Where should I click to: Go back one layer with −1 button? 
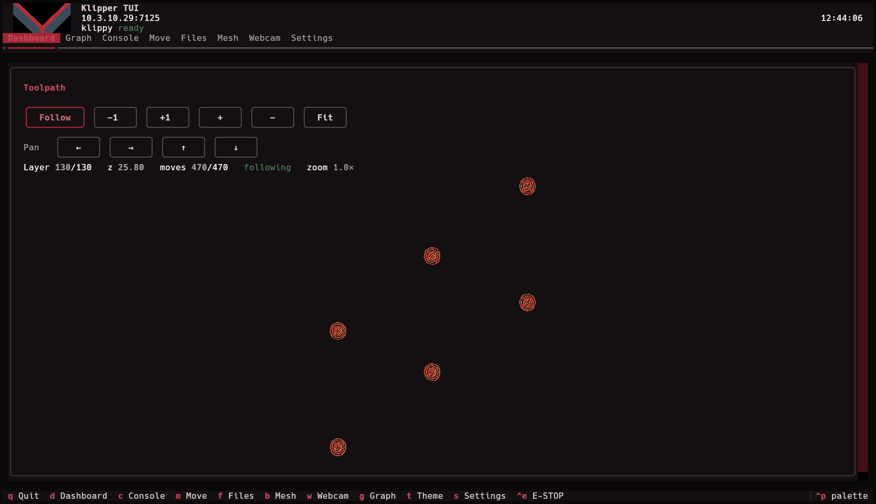pos(115,117)
